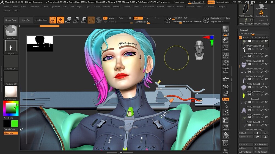Click the LightBox button
Screen dimensions: 275x154
pyautogui.click(x=26, y=20)
